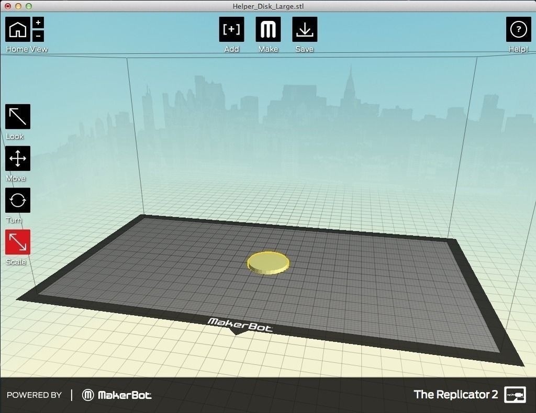Click the Make text label
This screenshot has height=413, width=536.
point(269,49)
